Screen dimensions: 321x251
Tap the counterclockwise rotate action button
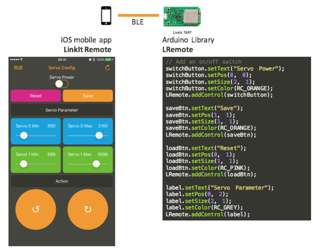[36, 209]
